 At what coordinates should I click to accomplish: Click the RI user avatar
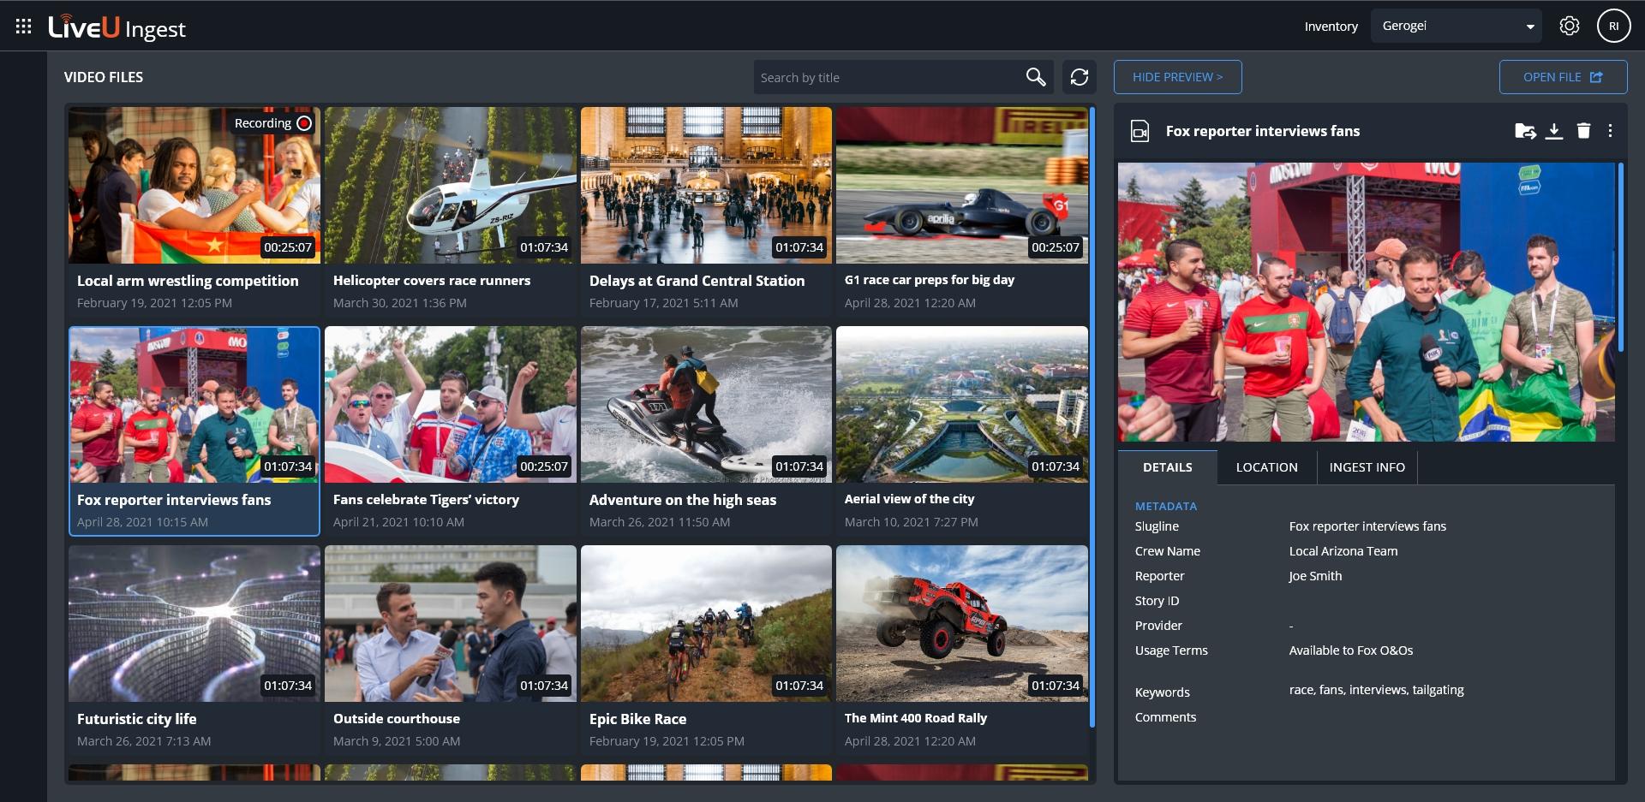coord(1615,25)
